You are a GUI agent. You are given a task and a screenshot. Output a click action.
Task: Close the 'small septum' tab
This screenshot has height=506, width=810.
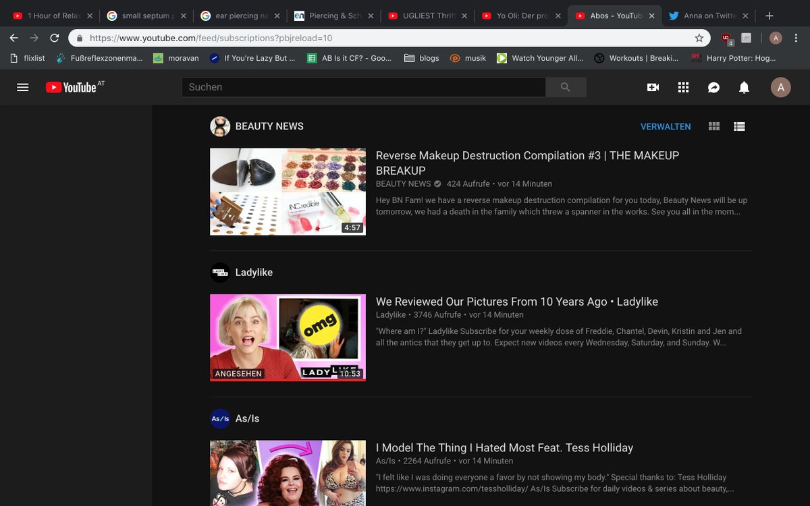183,16
